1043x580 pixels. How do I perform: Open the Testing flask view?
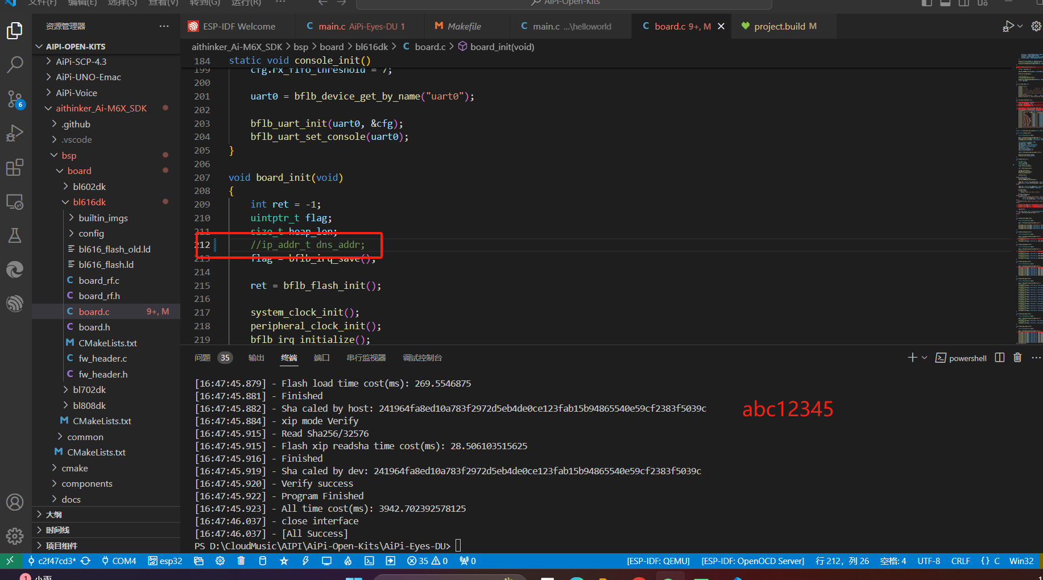15,235
